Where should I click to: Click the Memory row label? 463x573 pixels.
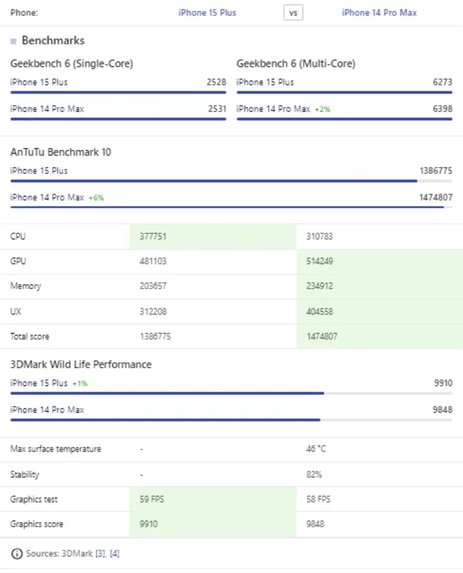pos(26,286)
